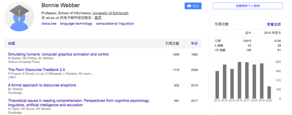Click the graduation cap profile avatar
The width and height of the screenshot is (292, 115).
[x=19, y=17]
